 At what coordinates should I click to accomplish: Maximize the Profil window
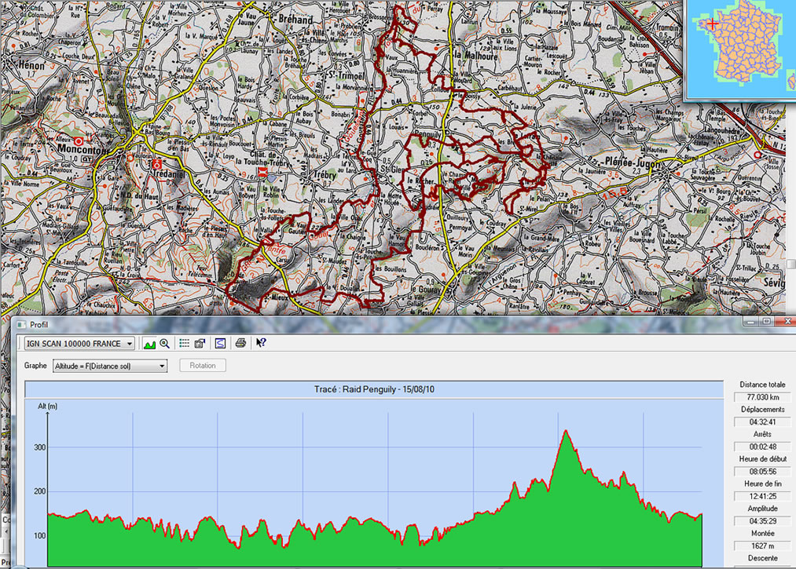pyautogui.click(x=767, y=322)
